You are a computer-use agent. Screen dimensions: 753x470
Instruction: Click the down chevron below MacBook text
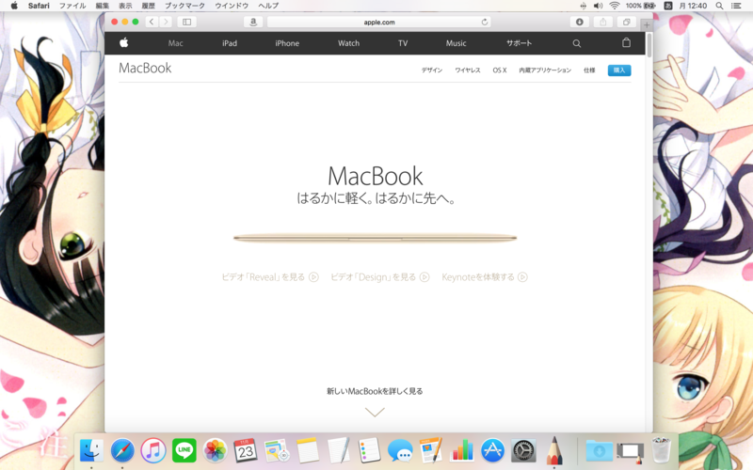[x=375, y=412]
